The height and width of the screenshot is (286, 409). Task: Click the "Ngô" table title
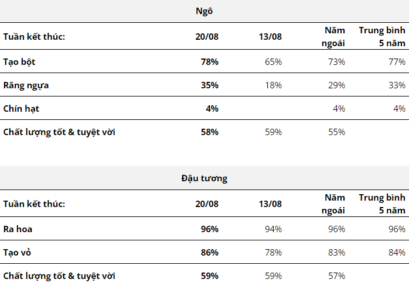(205, 11)
